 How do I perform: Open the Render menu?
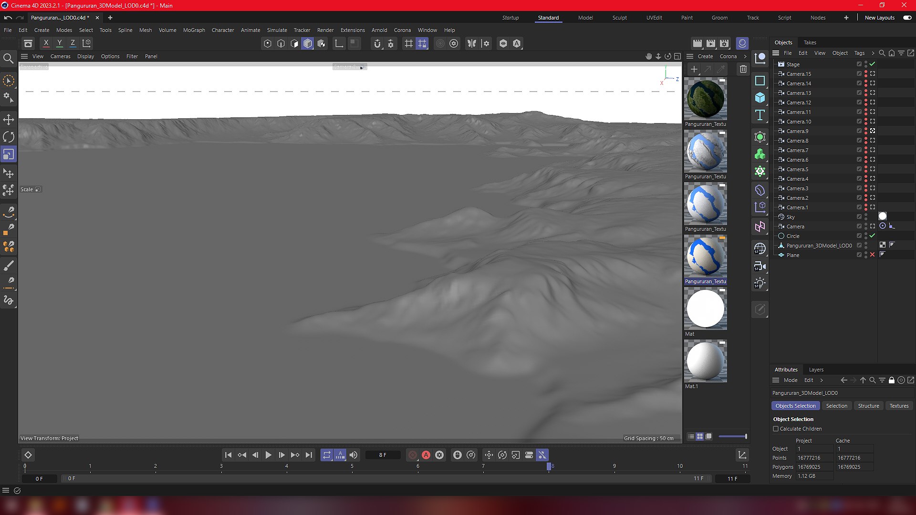[x=325, y=30]
